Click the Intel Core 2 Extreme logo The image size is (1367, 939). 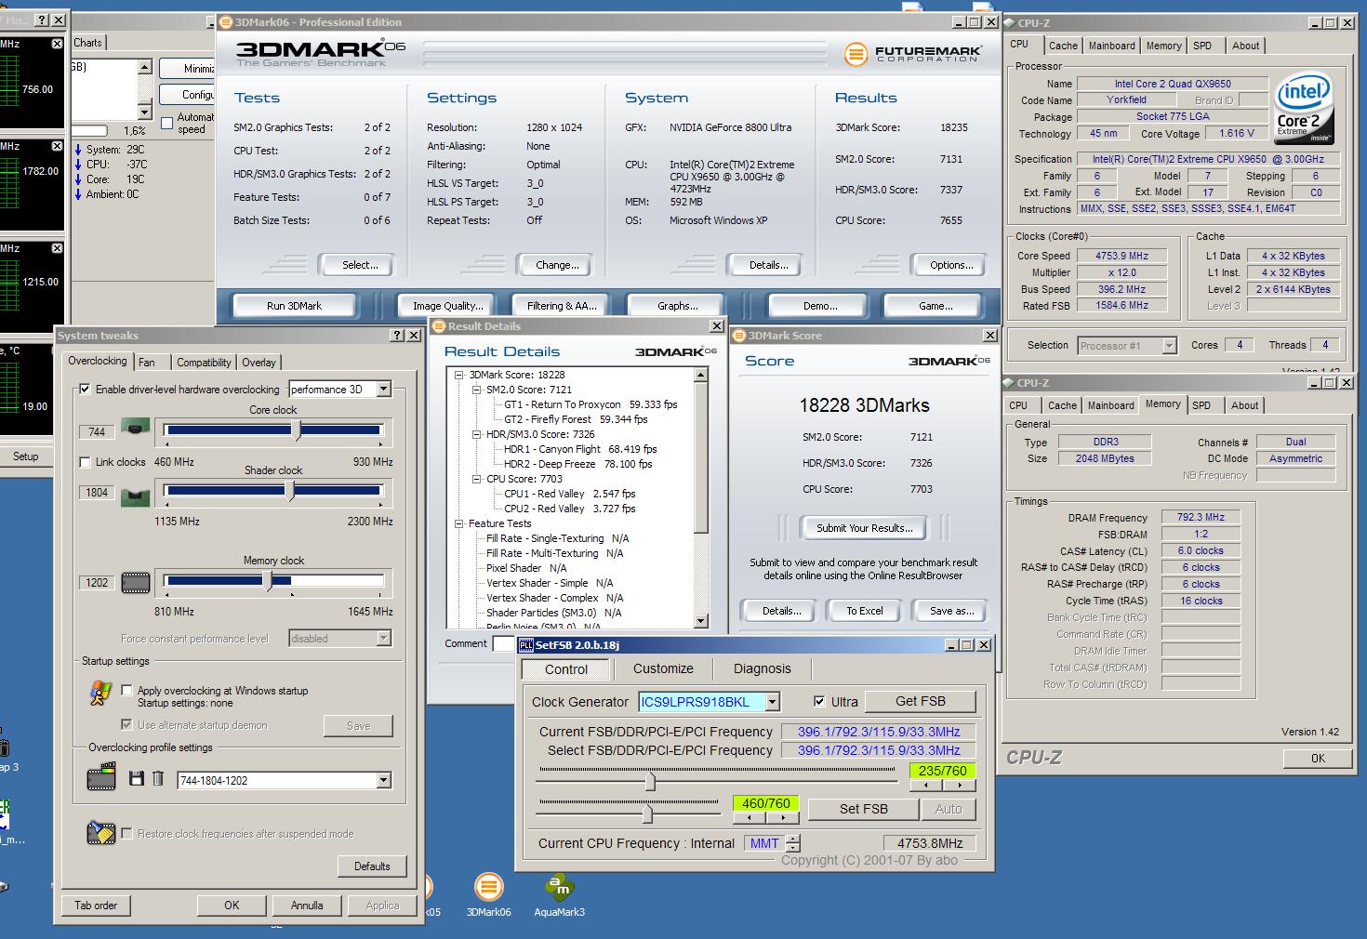point(1304,109)
